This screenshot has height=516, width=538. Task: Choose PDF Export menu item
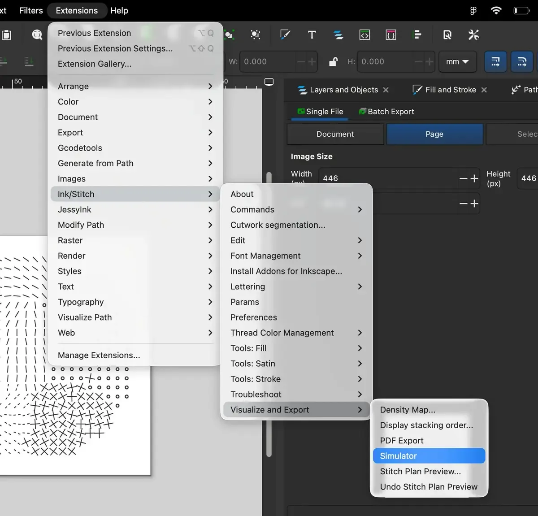coord(429,441)
